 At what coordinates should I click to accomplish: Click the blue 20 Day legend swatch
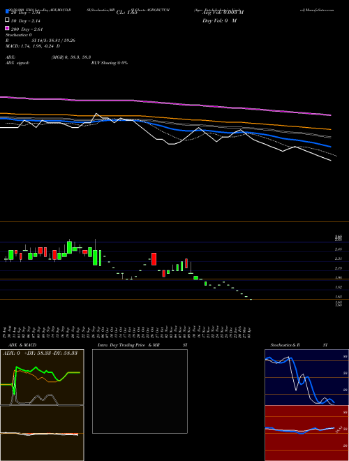coord(7,12)
